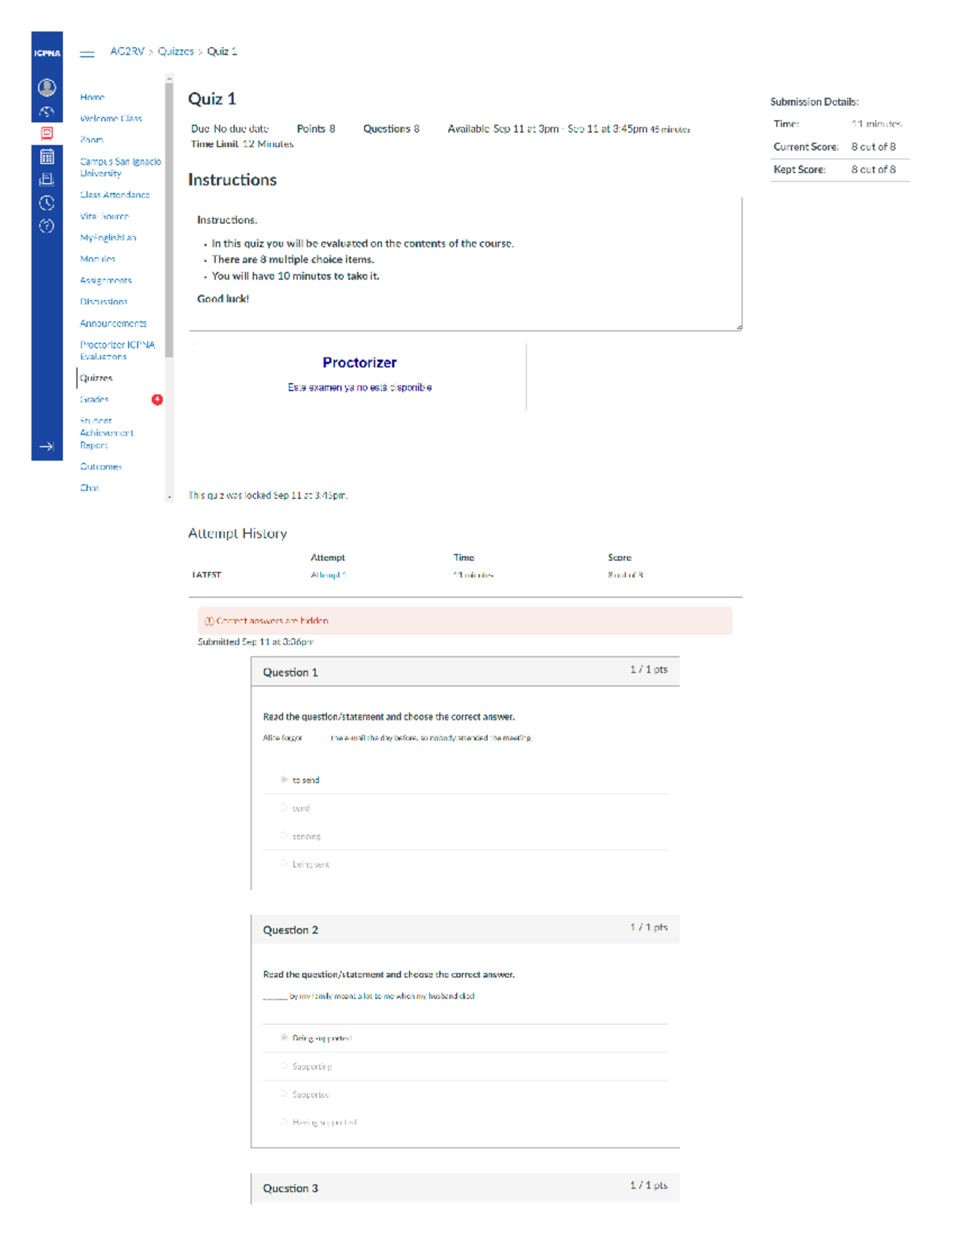Open Attempt 1 in Attempt History
The height and width of the screenshot is (1236, 955).
pyautogui.click(x=329, y=574)
